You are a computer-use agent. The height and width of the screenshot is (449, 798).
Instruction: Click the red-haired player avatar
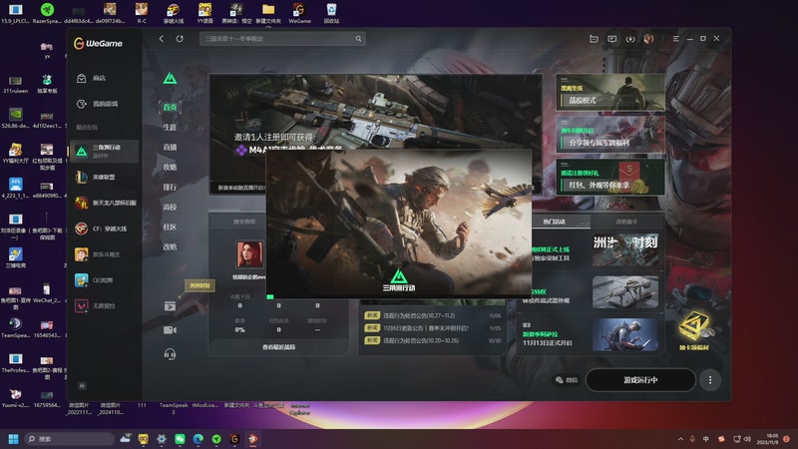pos(250,254)
